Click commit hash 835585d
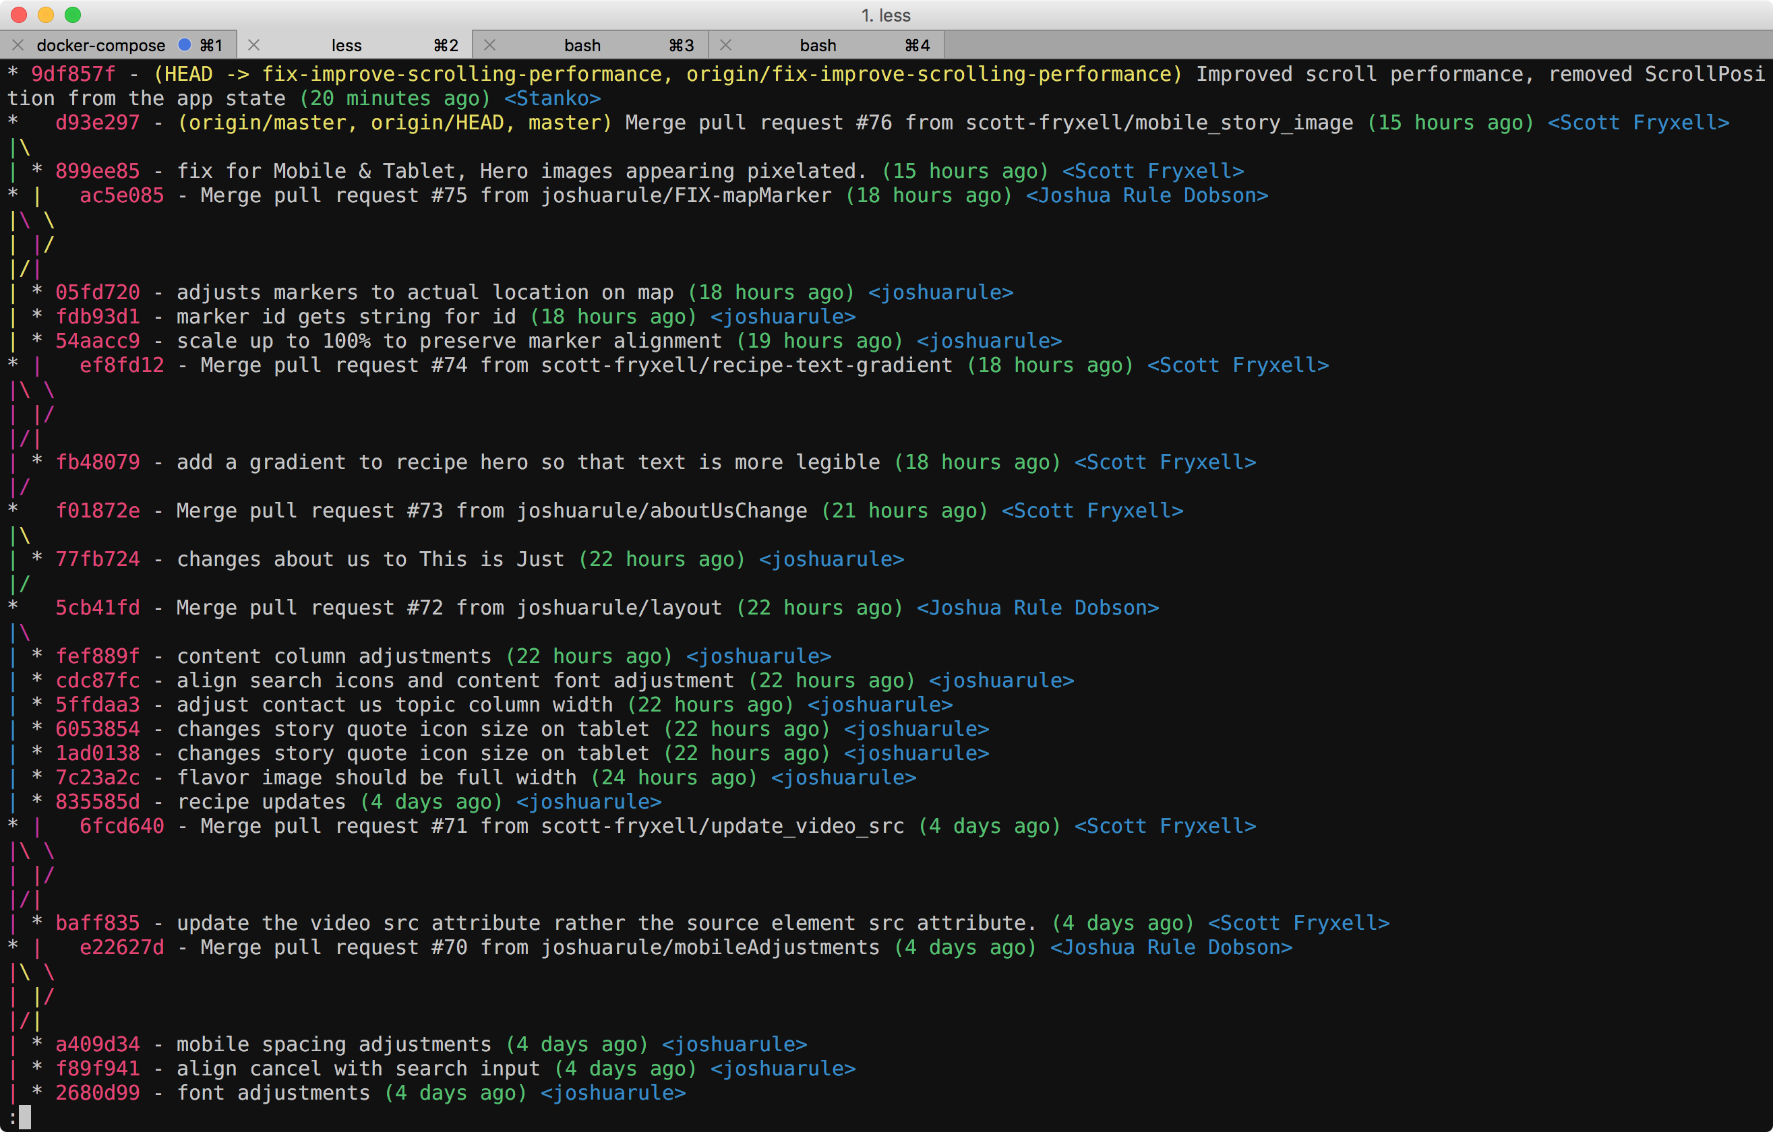Screen dimensions: 1773x1132 [97, 803]
